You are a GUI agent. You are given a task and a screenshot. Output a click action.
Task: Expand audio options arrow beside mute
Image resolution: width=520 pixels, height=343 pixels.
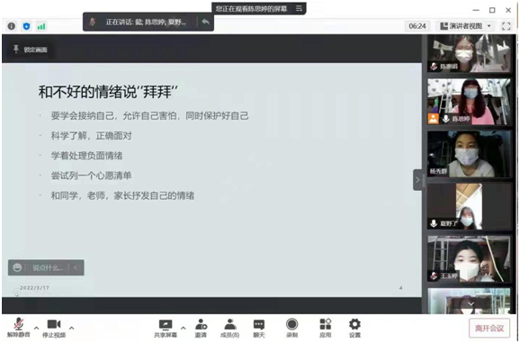tap(37, 328)
